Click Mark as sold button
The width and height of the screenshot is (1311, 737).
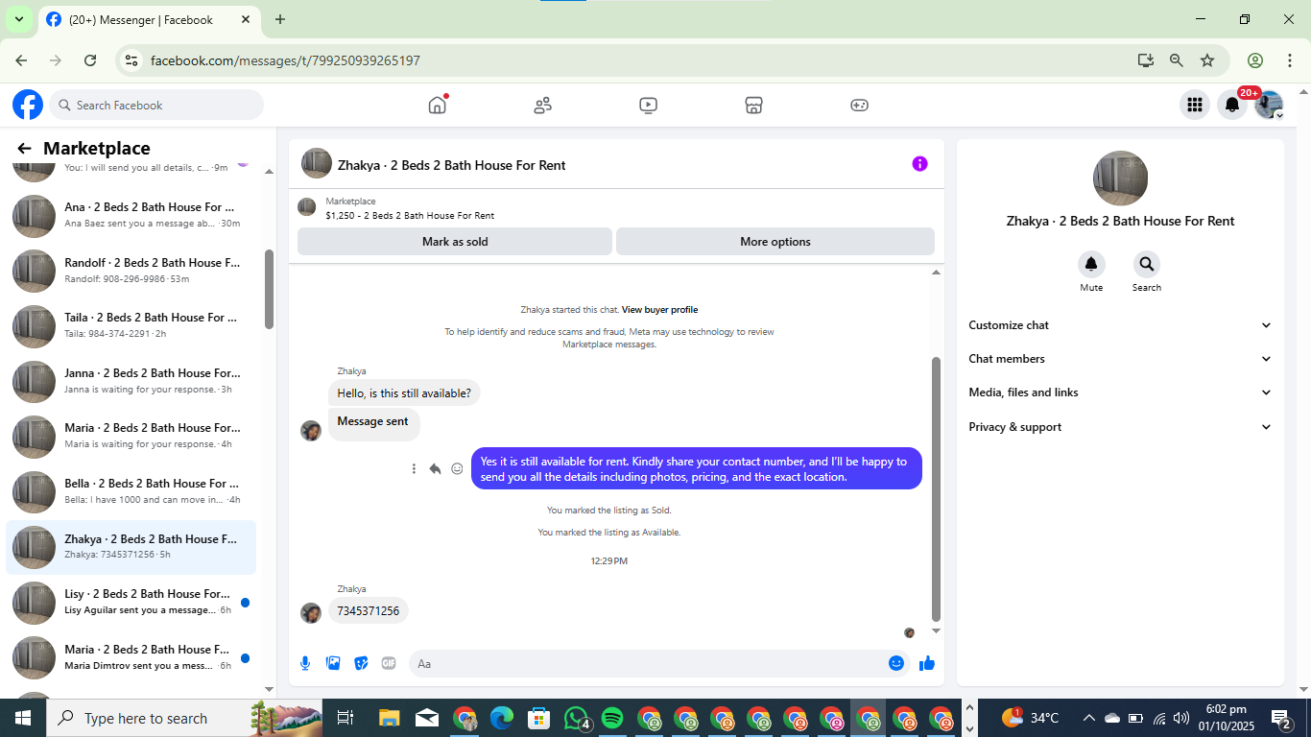tap(455, 242)
